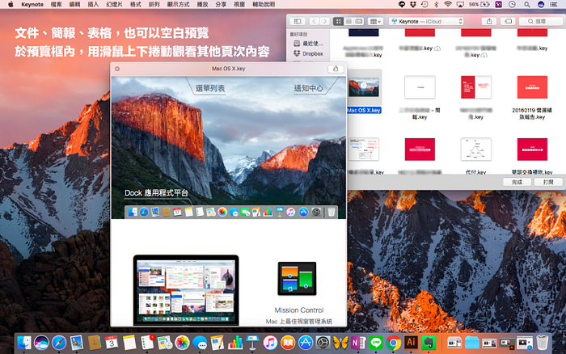Launch Google Chrome from the Dock
This screenshot has height=354, width=566.
click(x=394, y=343)
